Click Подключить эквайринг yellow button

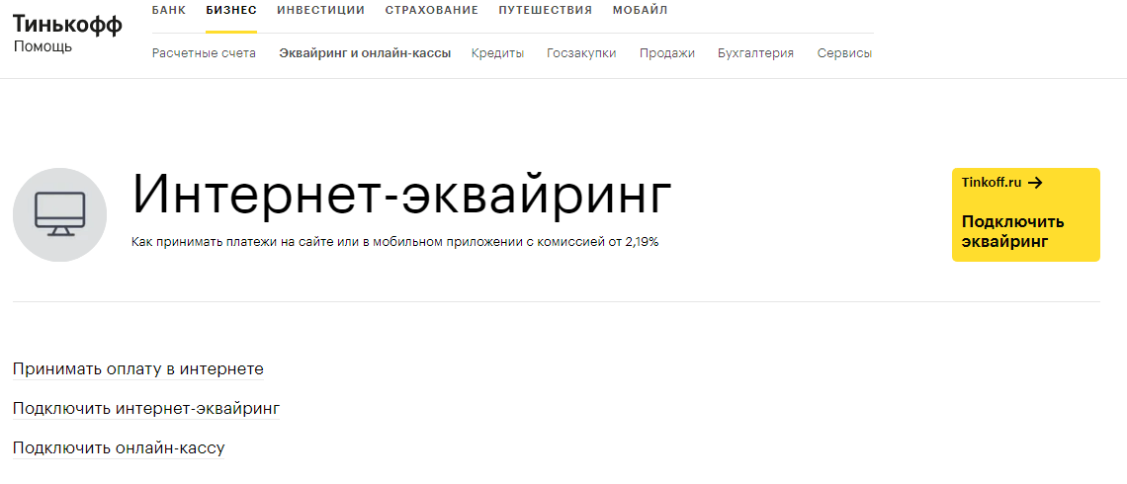[x=1025, y=214]
